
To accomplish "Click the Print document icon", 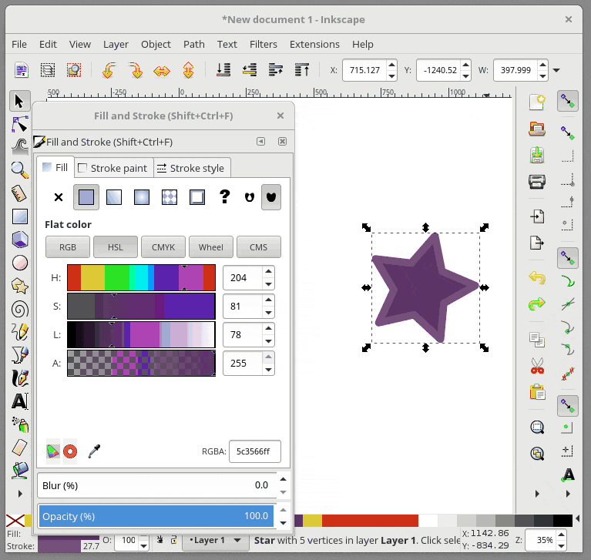I will [x=537, y=183].
